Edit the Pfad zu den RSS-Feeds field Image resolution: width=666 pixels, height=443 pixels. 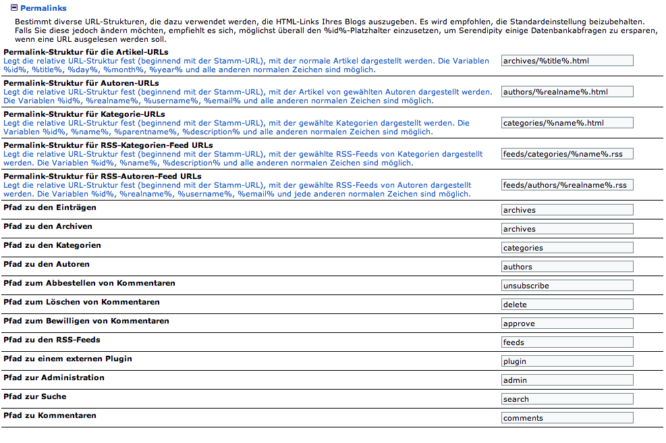(567, 342)
